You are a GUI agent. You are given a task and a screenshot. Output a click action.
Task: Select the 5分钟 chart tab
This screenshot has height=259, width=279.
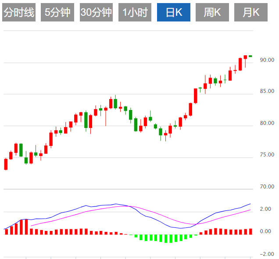pos(57,13)
